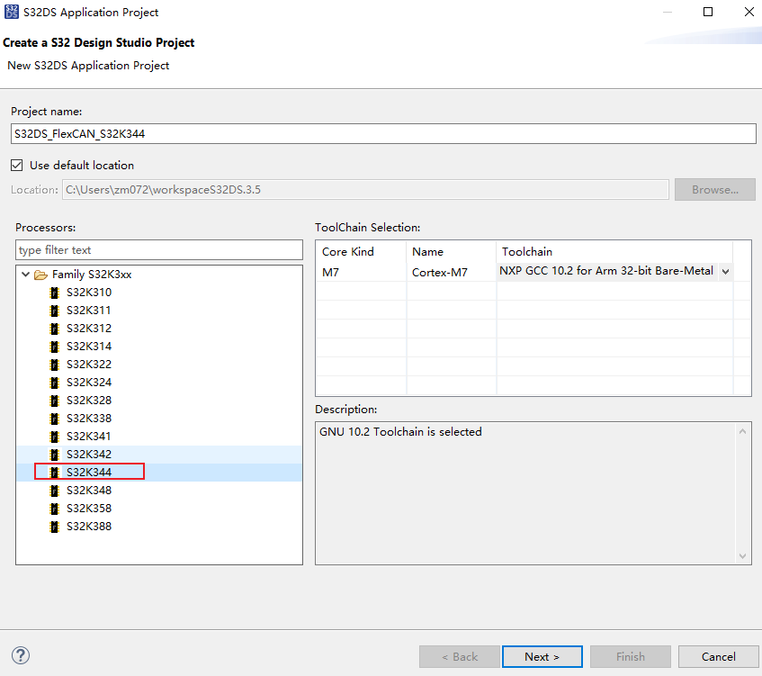The height and width of the screenshot is (676, 762).
Task: Click the S32K342 processor chip icon
Action: [x=54, y=455]
